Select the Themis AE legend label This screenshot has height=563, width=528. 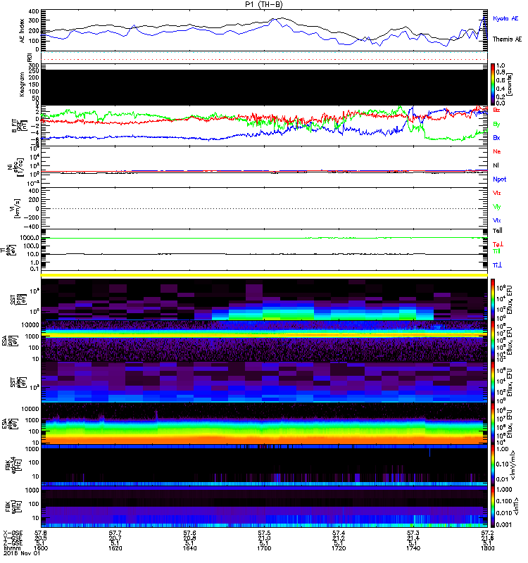coord(507,39)
